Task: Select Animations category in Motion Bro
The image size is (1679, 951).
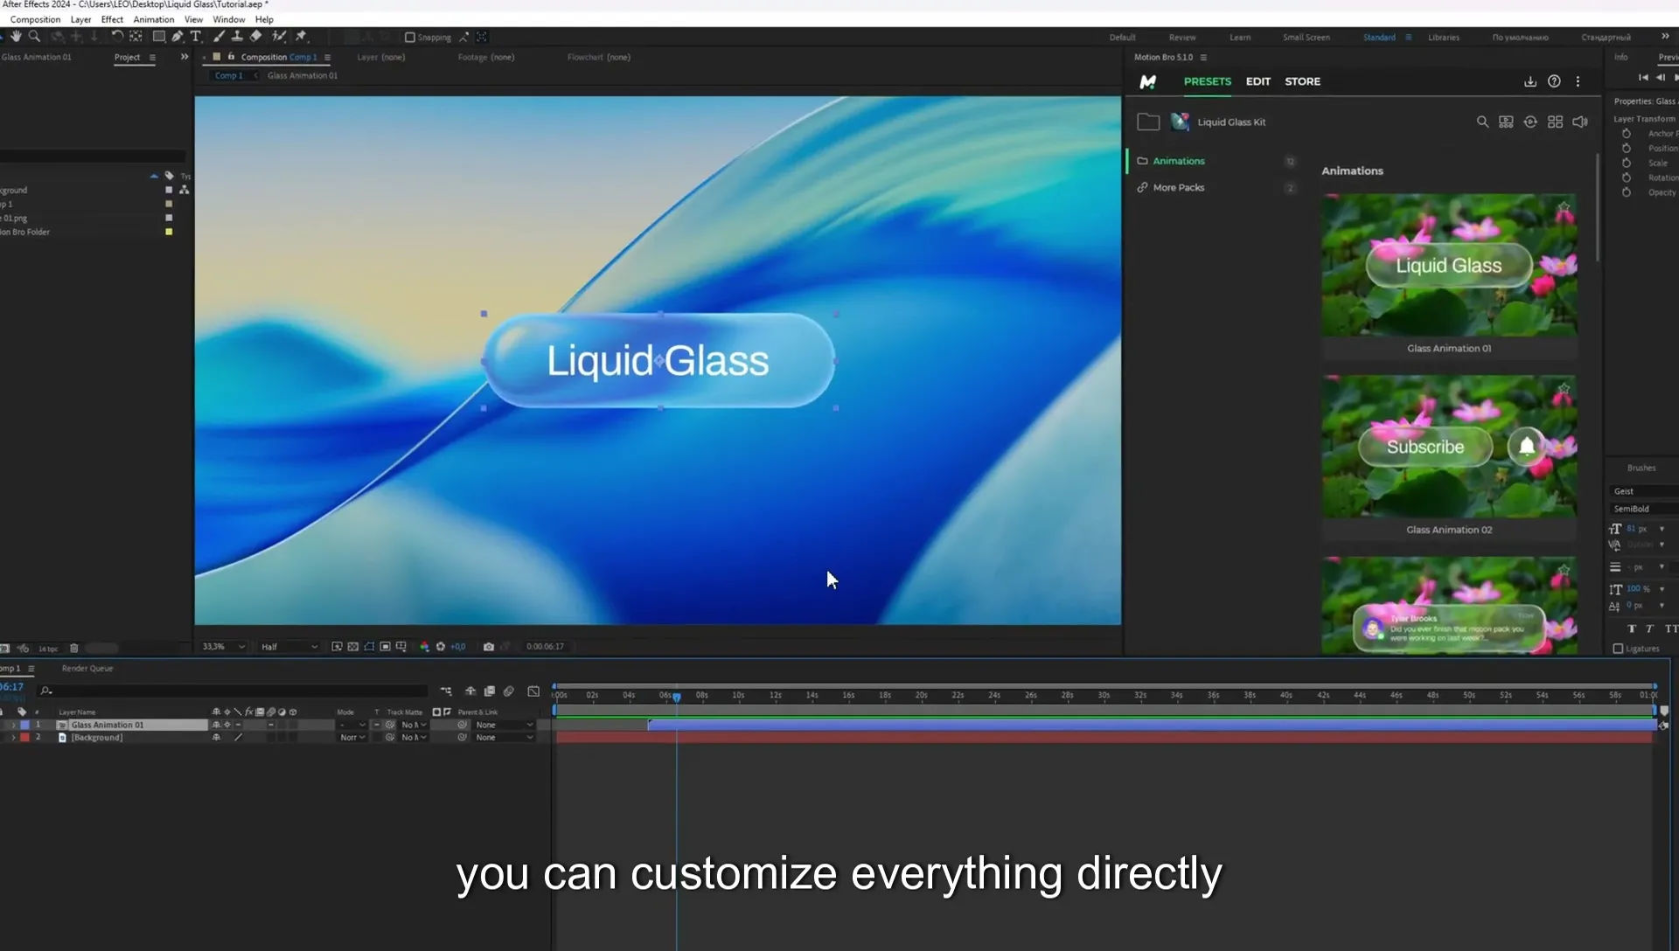Action: [1178, 161]
